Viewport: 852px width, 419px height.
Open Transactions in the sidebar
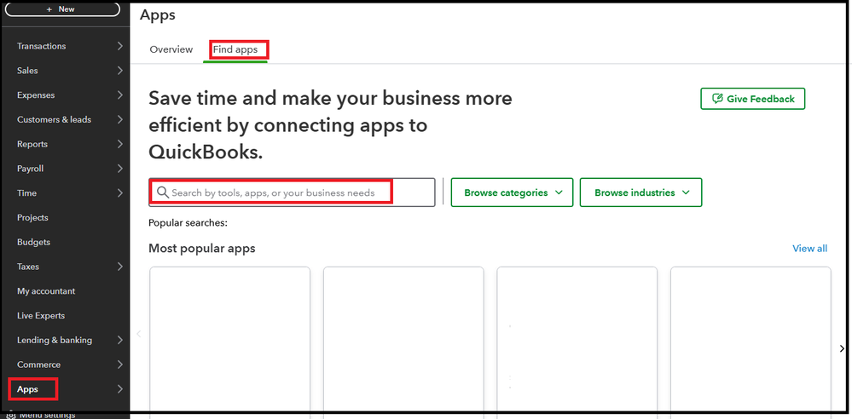41,46
